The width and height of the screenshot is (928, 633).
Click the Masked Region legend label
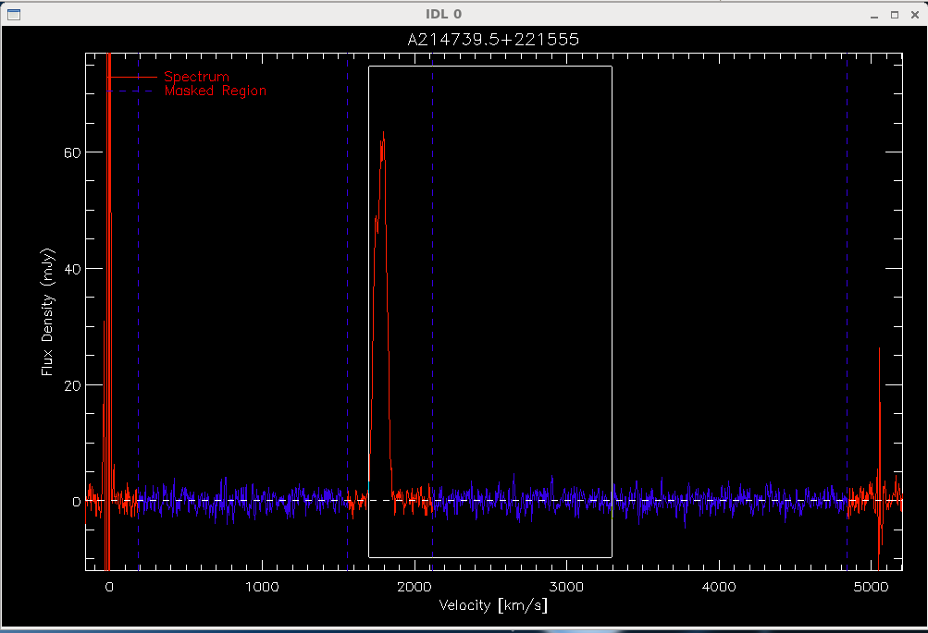[x=216, y=91]
